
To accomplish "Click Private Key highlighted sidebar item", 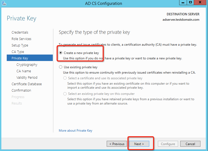I will [x=20, y=58].
